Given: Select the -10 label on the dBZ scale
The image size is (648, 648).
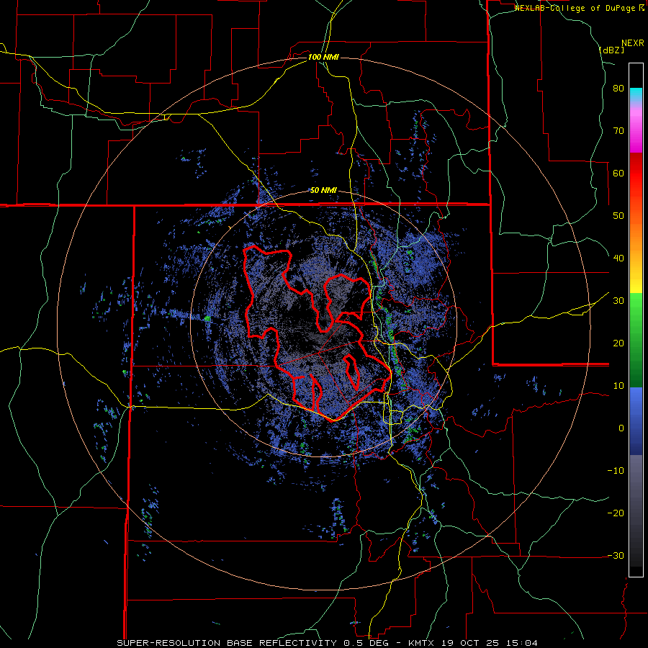Looking at the screenshot, I should point(616,470).
